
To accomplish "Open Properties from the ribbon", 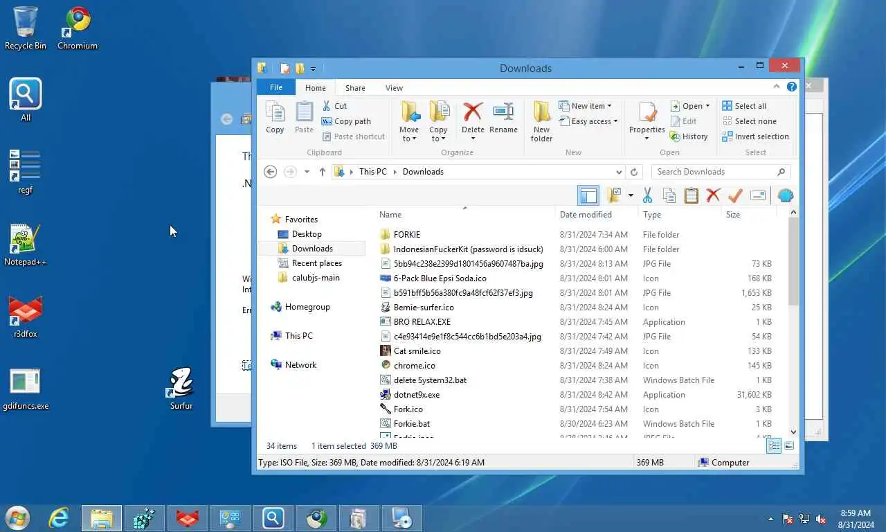I will (647, 121).
